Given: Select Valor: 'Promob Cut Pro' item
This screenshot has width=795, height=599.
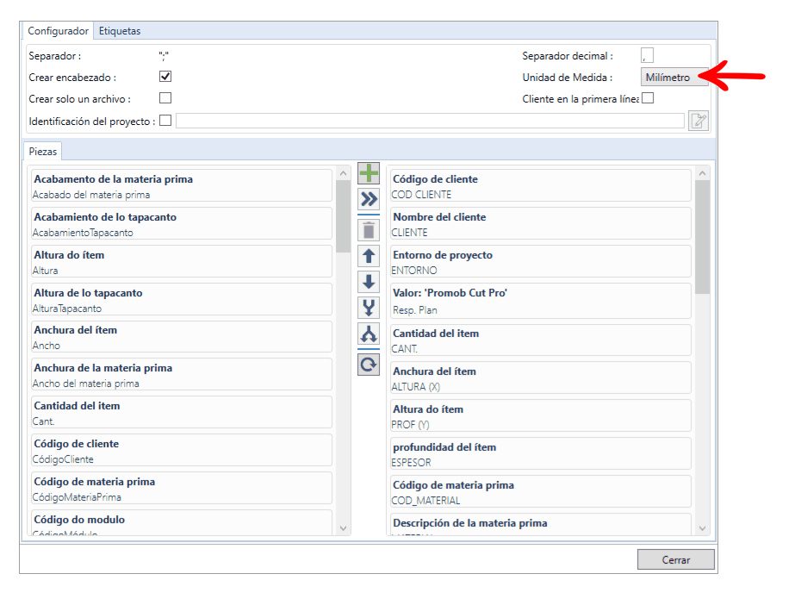Looking at the screenshot, I should point(540,302).
